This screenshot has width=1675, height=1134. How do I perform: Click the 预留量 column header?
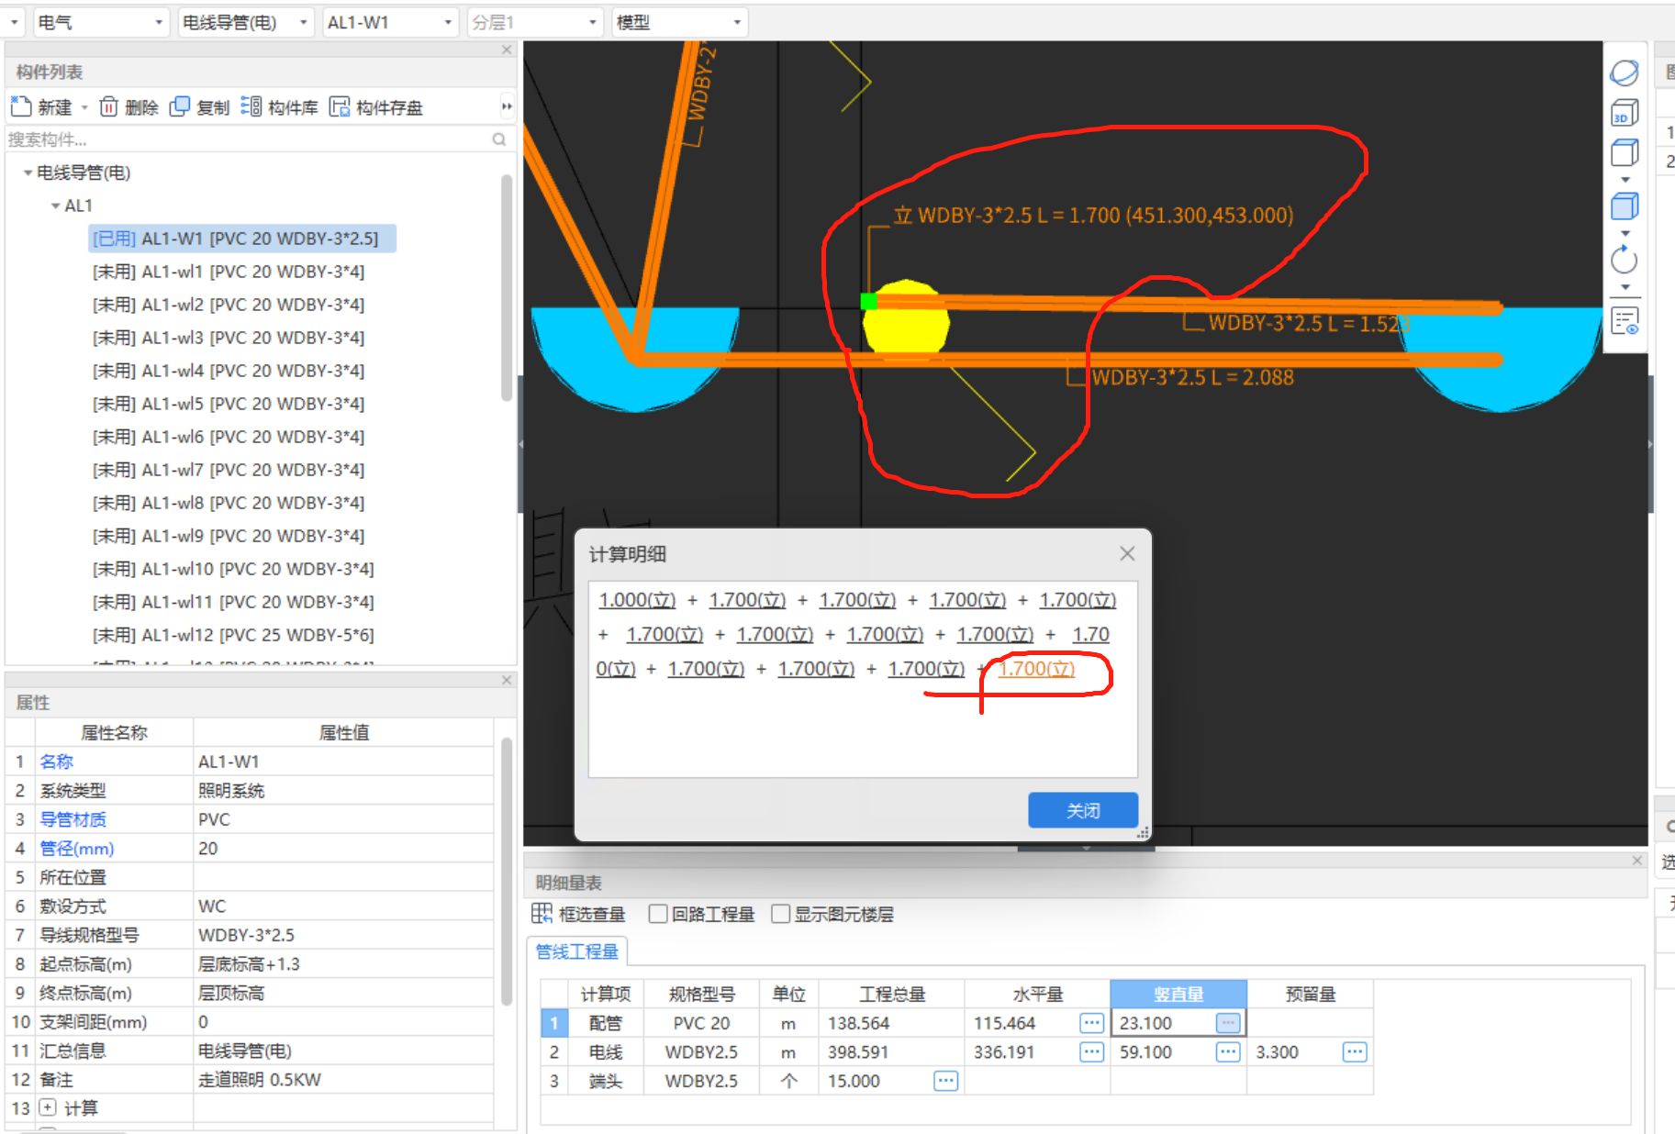coord(1310,994)
